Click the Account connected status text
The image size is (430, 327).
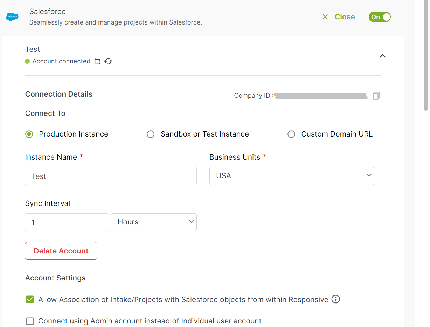[x=61, y=61]
